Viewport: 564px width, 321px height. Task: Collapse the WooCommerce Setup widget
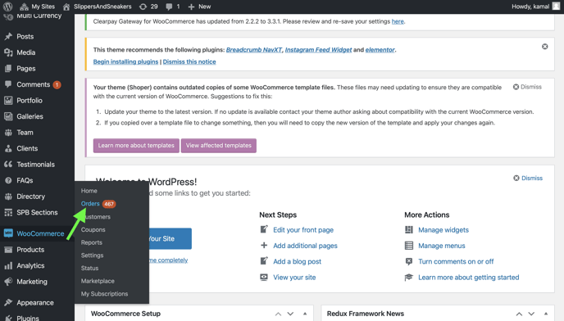point(305,314)
